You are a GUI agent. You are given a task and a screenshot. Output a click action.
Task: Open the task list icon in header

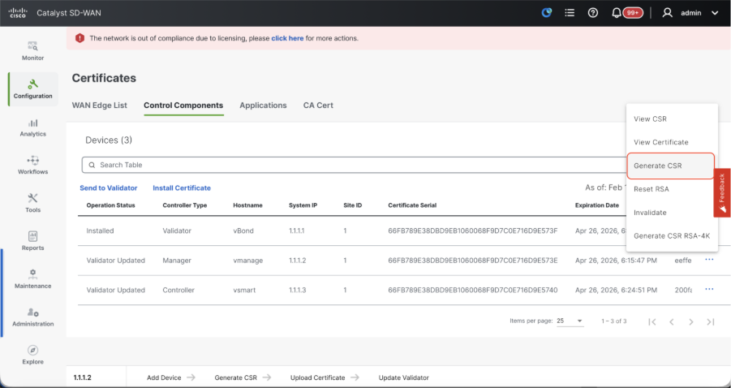coord(570,13)
